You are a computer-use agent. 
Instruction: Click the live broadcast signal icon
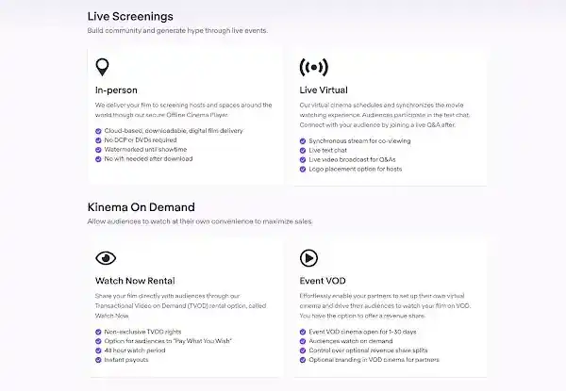coord(314,67)
